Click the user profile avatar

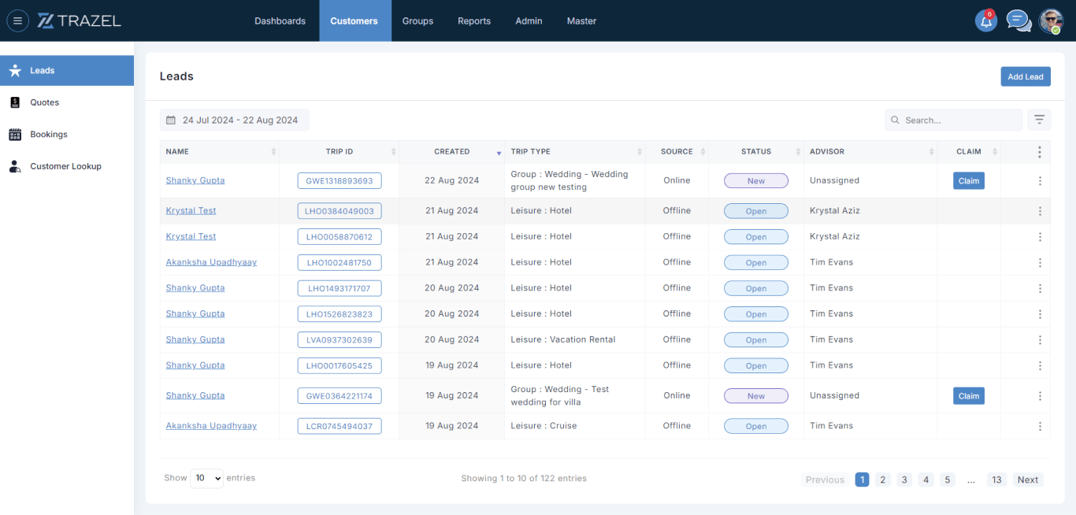(1051, 21)
